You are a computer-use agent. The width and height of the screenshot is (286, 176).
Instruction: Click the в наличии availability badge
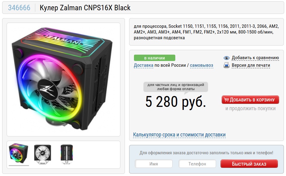(154, 58)
